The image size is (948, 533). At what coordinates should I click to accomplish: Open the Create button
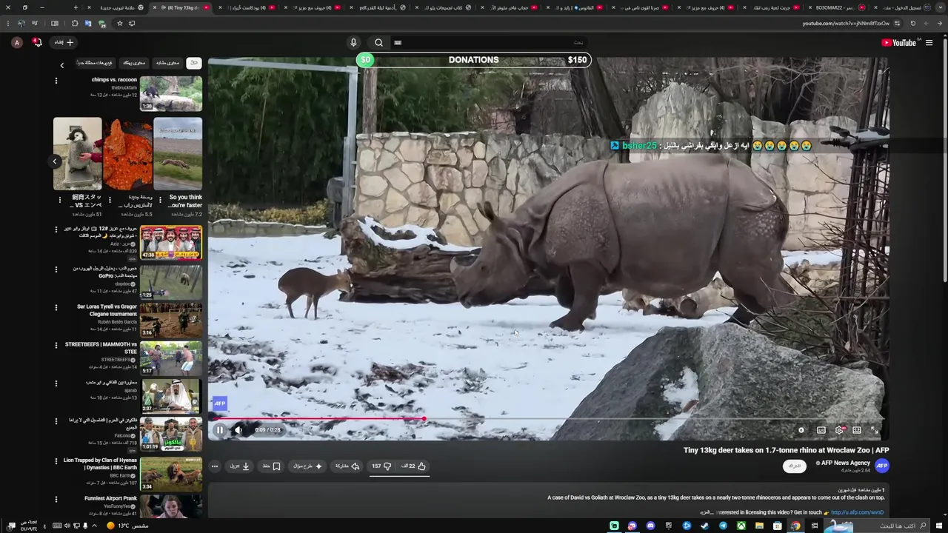point(64,43)
